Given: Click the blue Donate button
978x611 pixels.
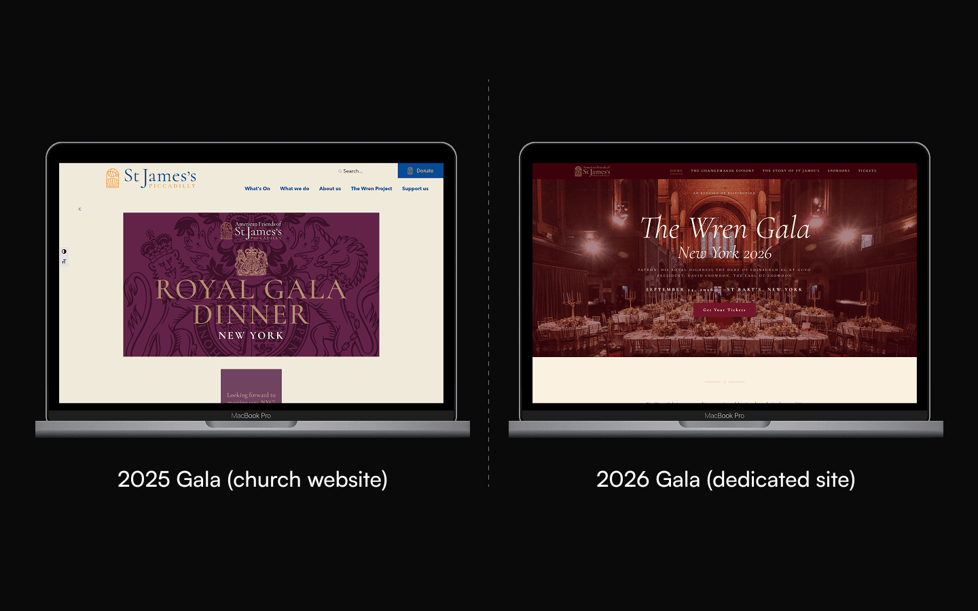Looking at the screenshot, I should [x=420, y=170].
